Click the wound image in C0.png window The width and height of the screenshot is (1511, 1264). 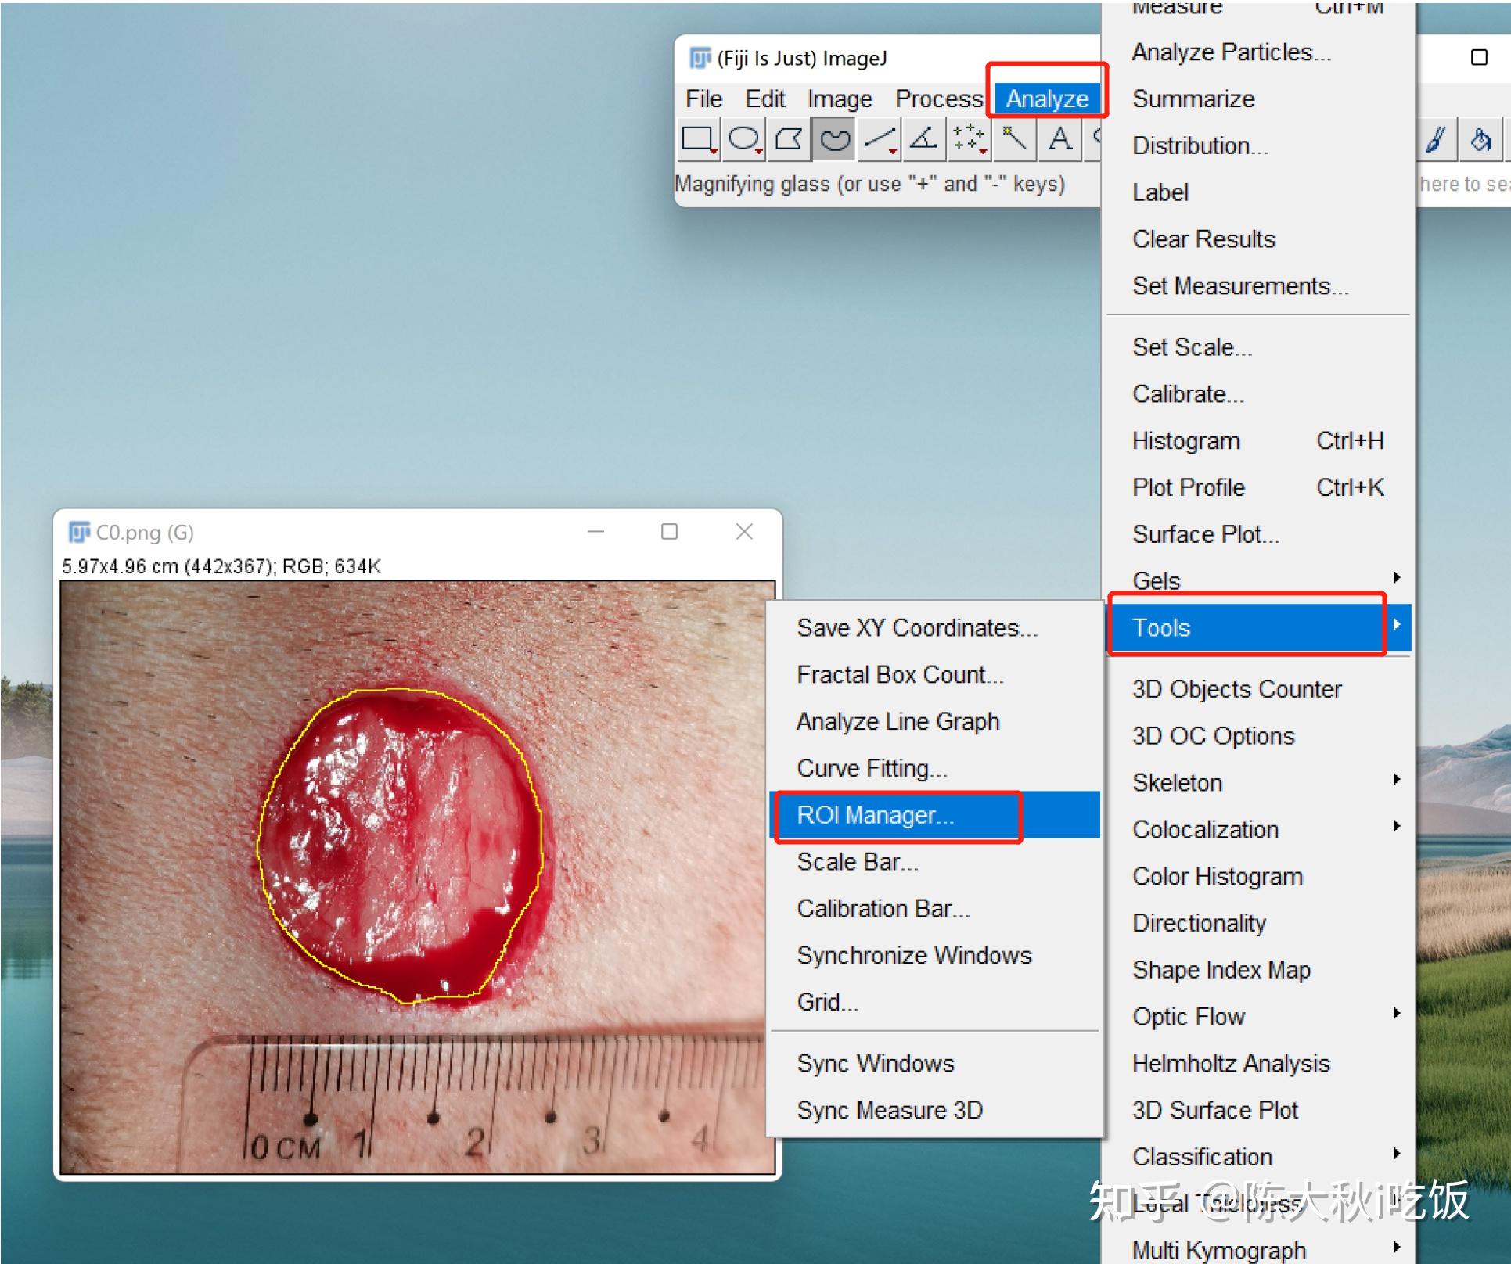coord(418,877)
